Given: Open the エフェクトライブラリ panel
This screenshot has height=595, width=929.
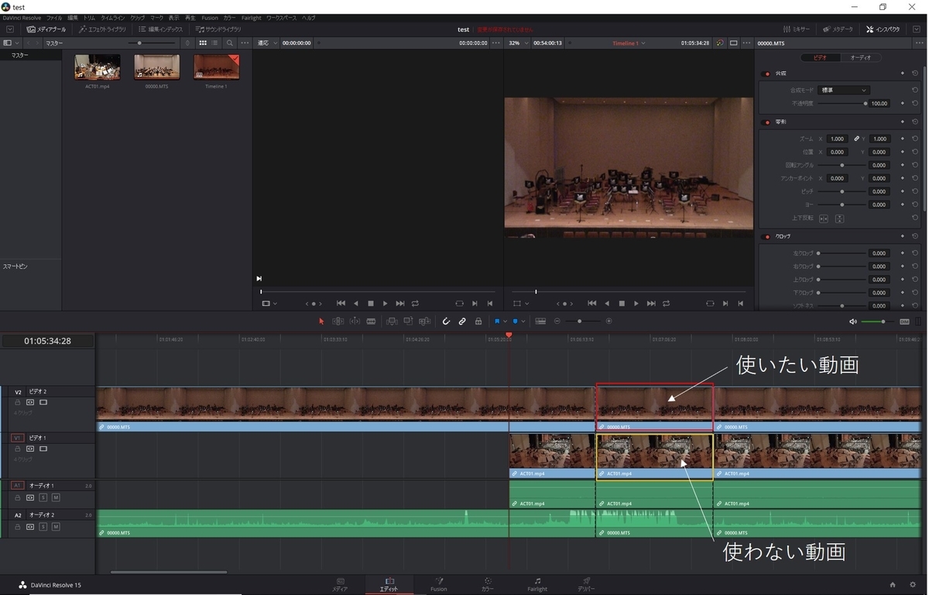Looking at the screenshot, I should click(102, 29).
